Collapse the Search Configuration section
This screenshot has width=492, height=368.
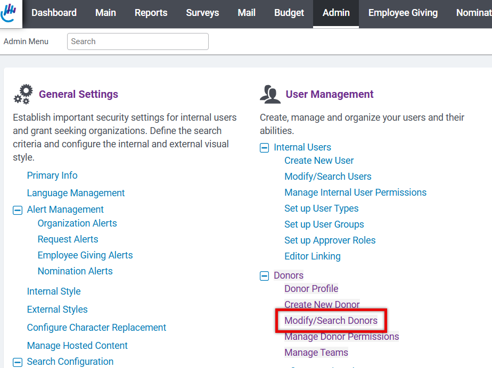pos(18,362)
